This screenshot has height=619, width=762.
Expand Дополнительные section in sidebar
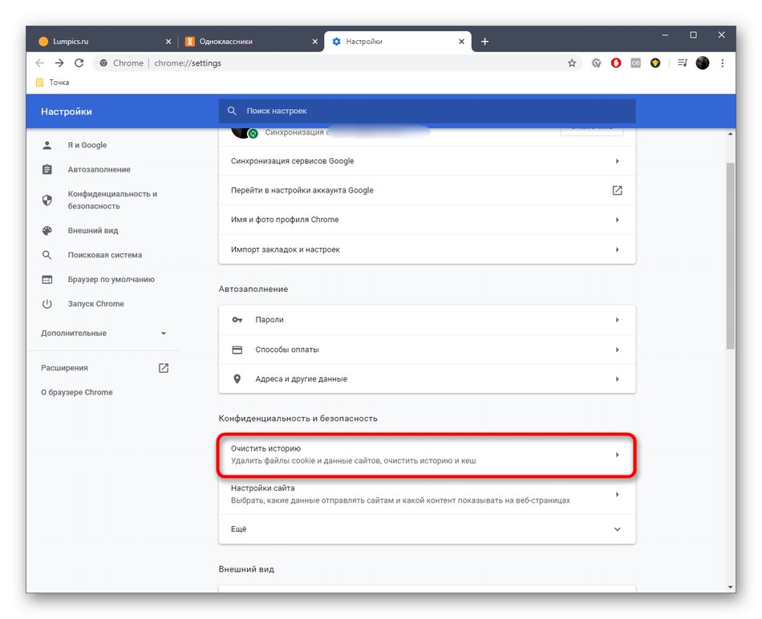click(x=103, y=333)
